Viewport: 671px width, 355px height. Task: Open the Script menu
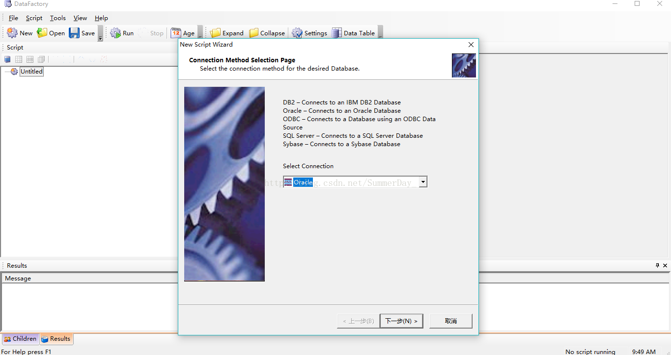point(34,18)
